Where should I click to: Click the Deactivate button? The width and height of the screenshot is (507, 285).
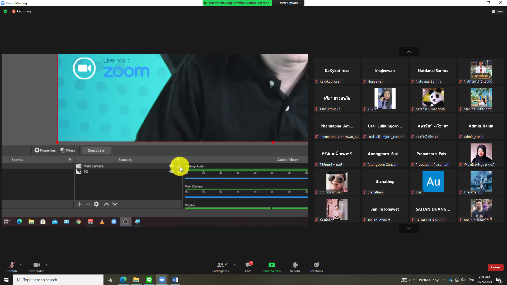point(96,150)
